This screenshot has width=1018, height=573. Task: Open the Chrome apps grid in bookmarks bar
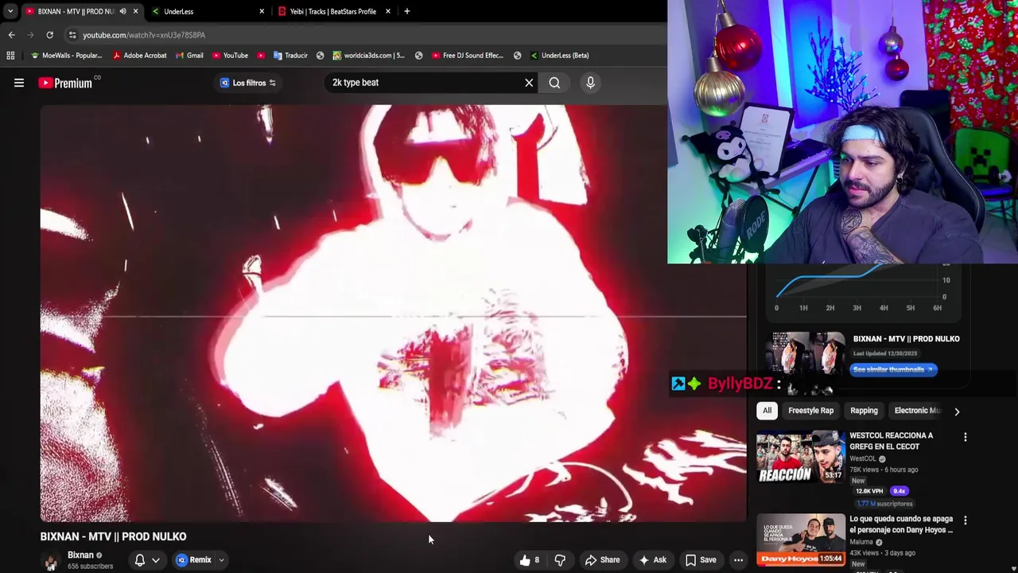pos(10,56)
